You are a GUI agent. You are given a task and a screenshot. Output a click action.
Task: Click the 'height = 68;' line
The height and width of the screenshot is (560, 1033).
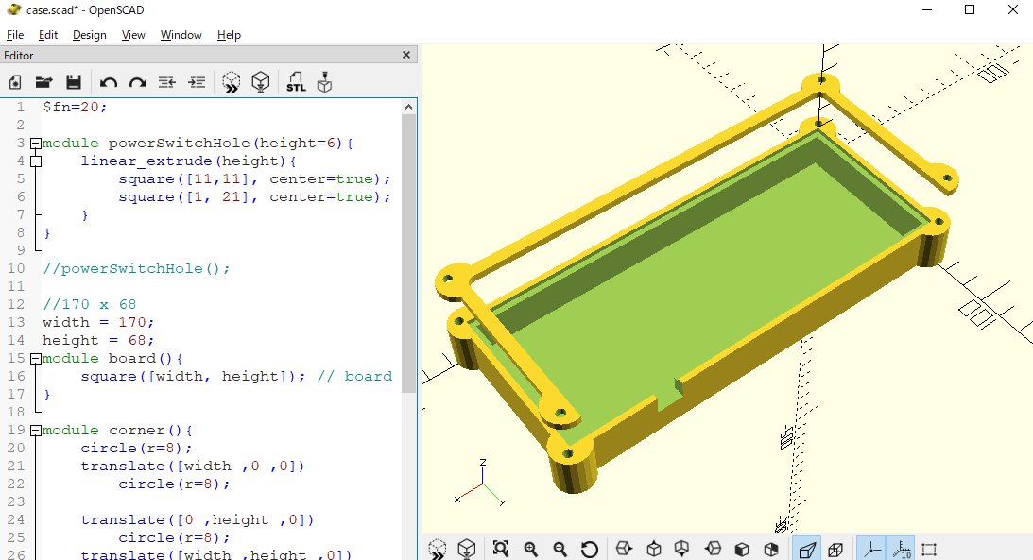(x=98, y=340)
